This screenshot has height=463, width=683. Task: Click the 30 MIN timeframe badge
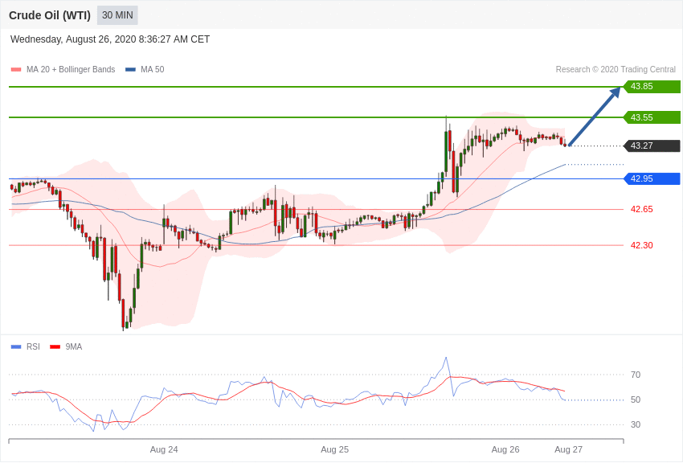117,15
